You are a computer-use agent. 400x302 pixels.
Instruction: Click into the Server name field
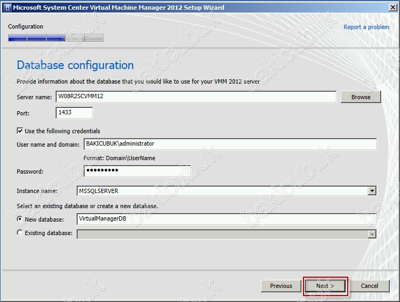tap(196, 97)
